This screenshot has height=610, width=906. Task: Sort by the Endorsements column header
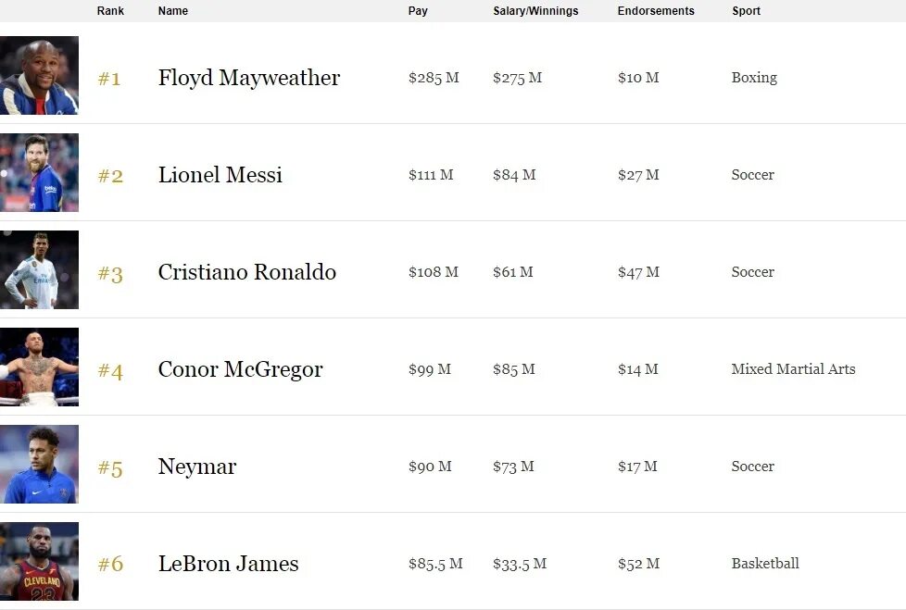(x=656, y=11)
